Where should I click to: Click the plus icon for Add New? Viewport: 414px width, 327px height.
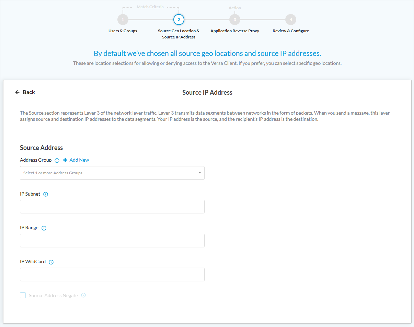pos(65,160)
